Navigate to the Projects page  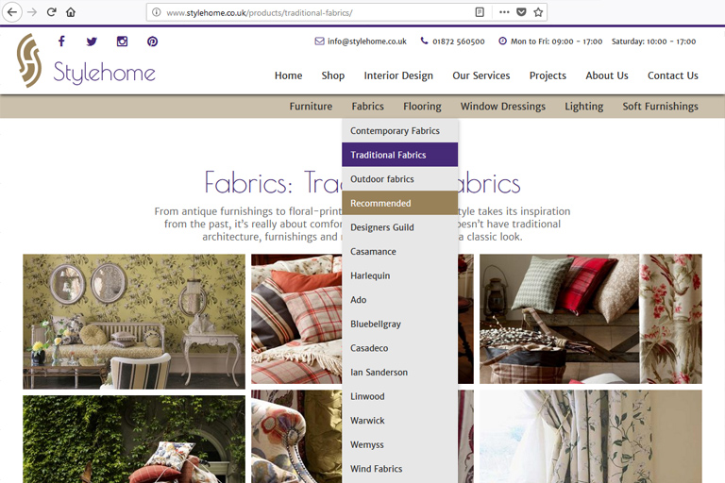coord(548,75)
